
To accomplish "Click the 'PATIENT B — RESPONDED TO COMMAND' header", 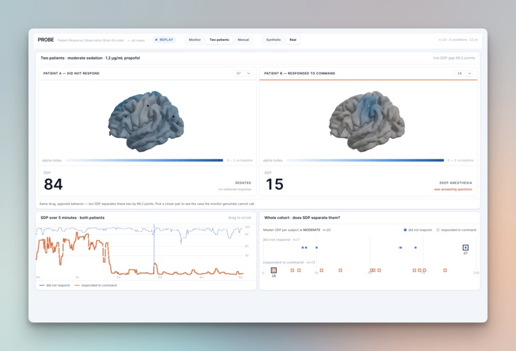I will 300,74.
